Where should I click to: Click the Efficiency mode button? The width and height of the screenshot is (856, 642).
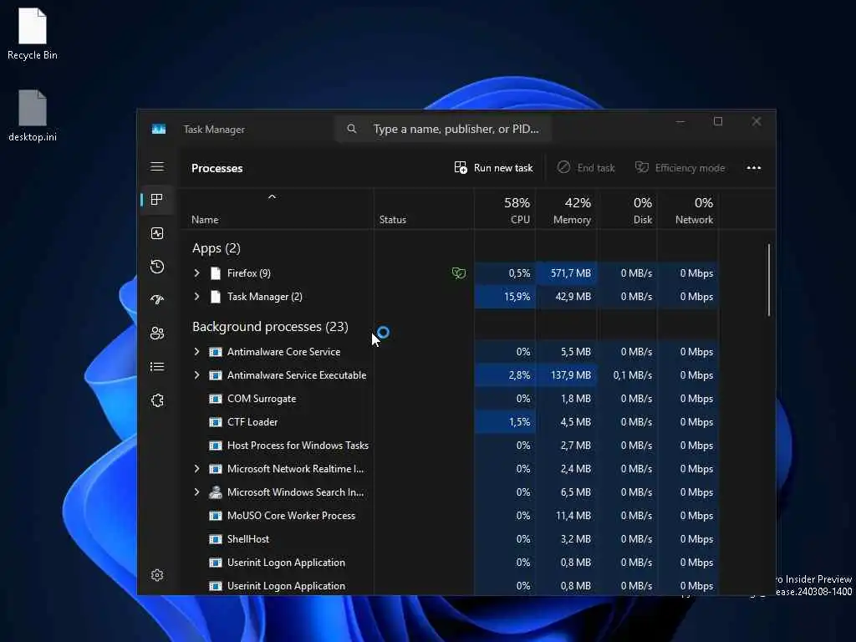click(680, 167)
